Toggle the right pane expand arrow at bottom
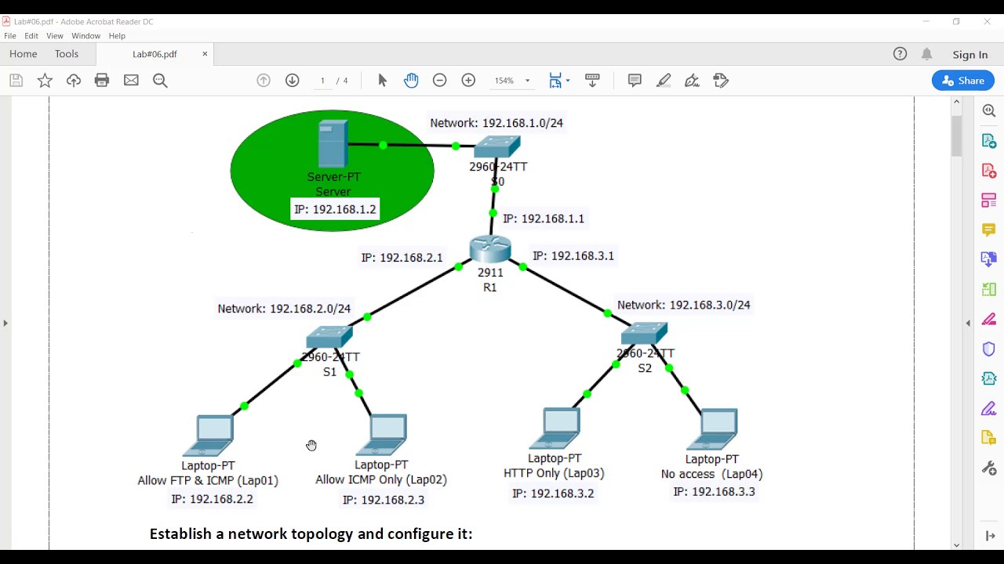This screenshot has height=564, width=1004. click(x=990, y=536)
